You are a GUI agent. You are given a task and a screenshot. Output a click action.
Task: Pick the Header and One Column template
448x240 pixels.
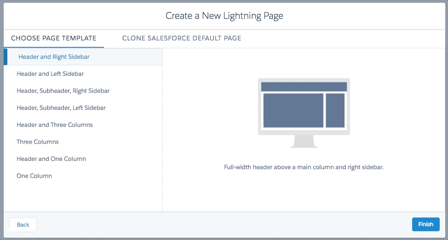click(51, 159)
